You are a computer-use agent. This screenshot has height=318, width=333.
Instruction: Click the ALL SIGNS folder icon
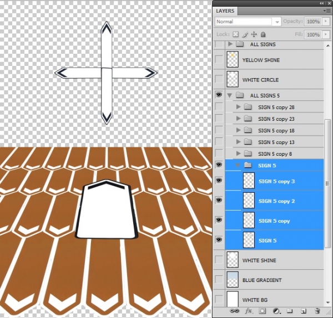(240, 44)
